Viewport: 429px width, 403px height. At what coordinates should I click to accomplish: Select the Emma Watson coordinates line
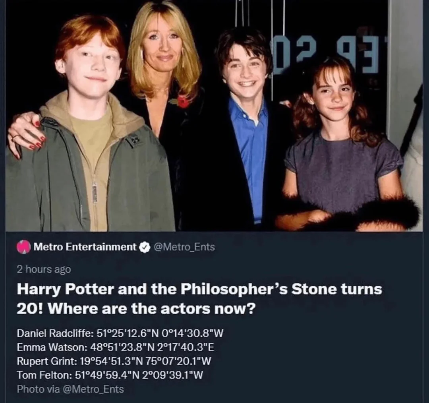coord(116,347)
